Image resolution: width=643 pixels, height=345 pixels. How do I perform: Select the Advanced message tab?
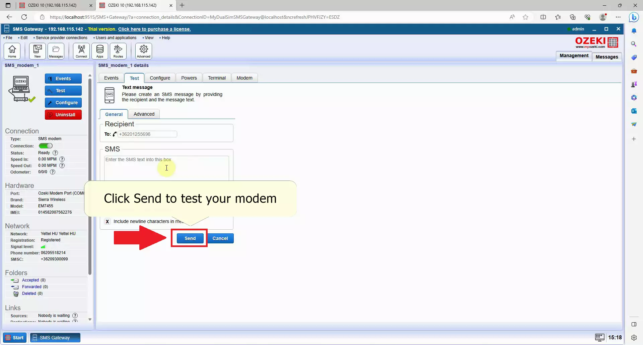[144, 114]
